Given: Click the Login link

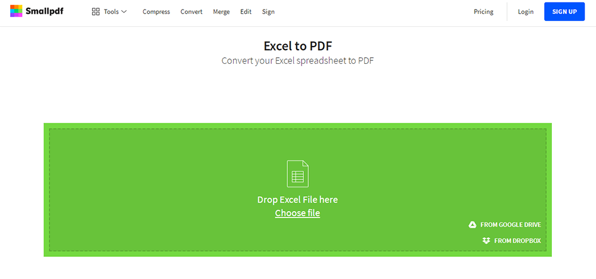Looking at the screenshot, I should 526,12.
